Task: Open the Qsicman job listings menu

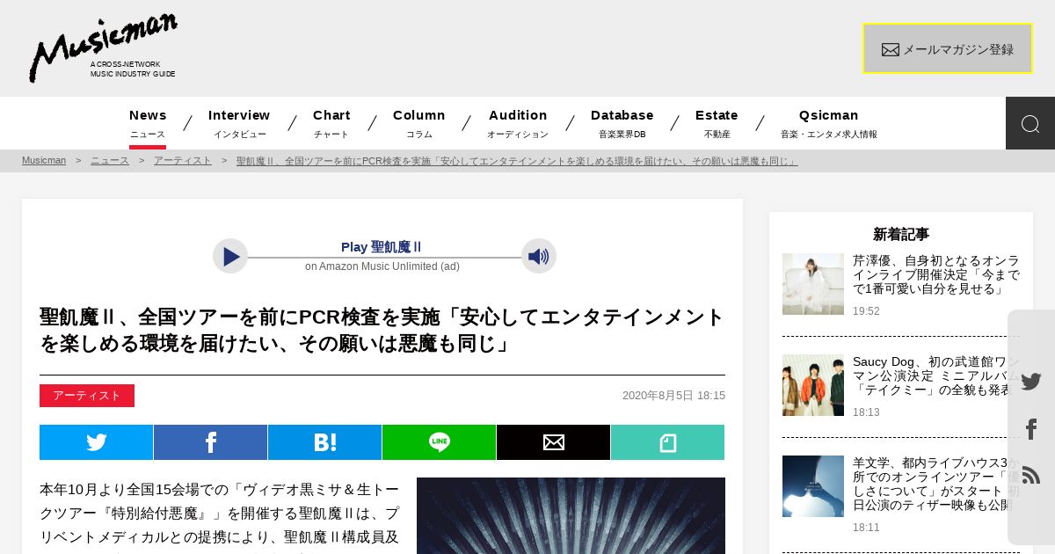Action: point(829,123)
